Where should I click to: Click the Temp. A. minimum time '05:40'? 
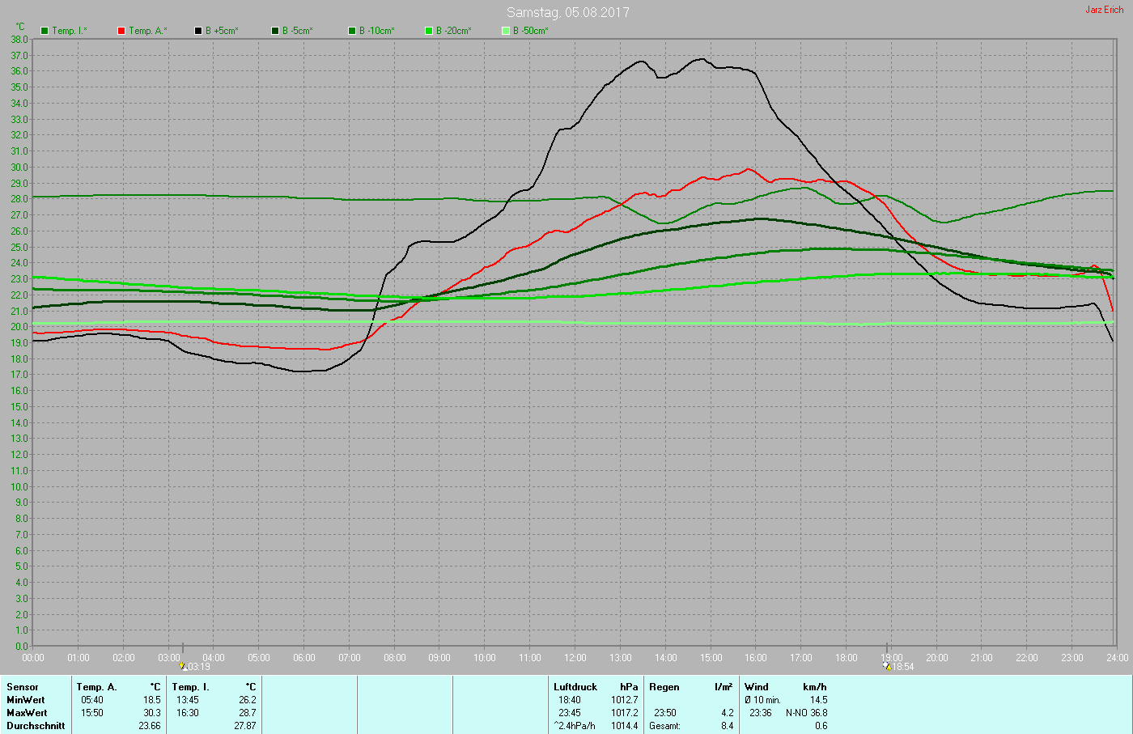[92, 700]
